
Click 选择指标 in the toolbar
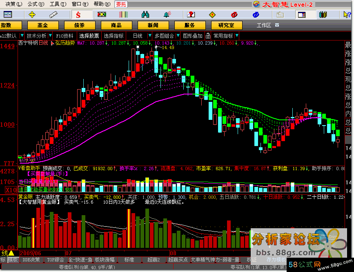[114, 36]
